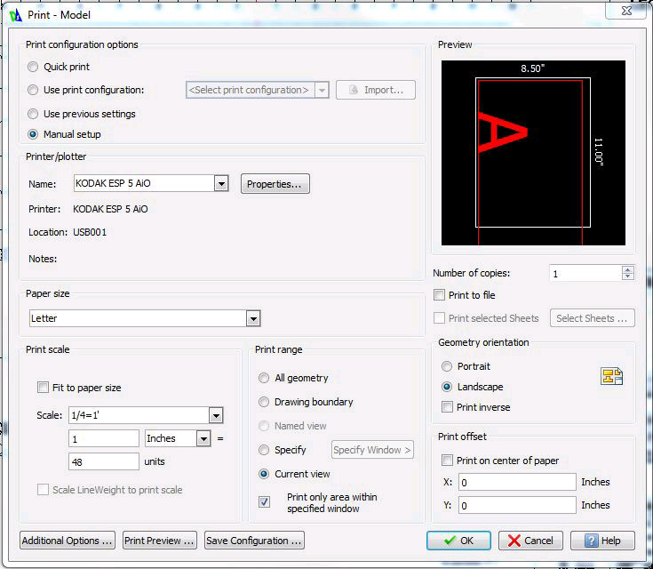This screenshot has width=653, height=569.
Task: Click the page orientation icon in Geometry orientation
Action: (x=611, y=376)
